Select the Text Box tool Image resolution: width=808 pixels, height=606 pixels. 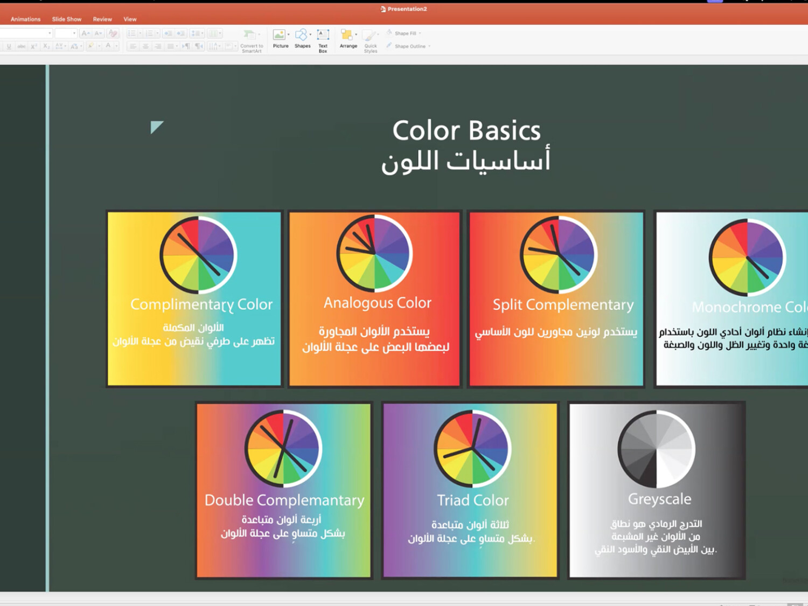click(x=323, y=39)
